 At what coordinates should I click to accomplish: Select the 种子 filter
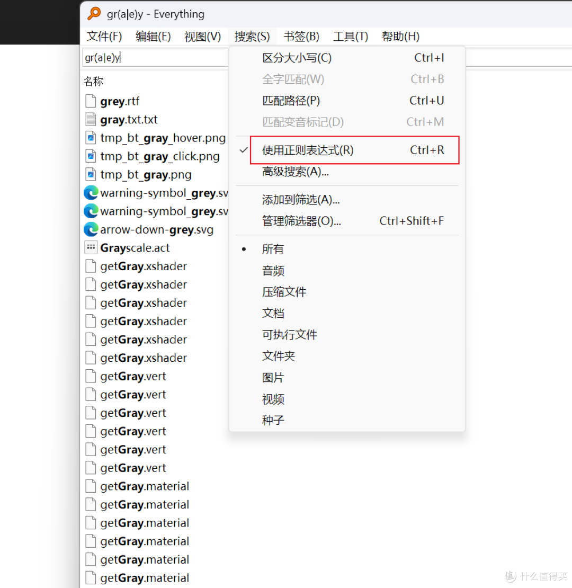pos(347,420)
